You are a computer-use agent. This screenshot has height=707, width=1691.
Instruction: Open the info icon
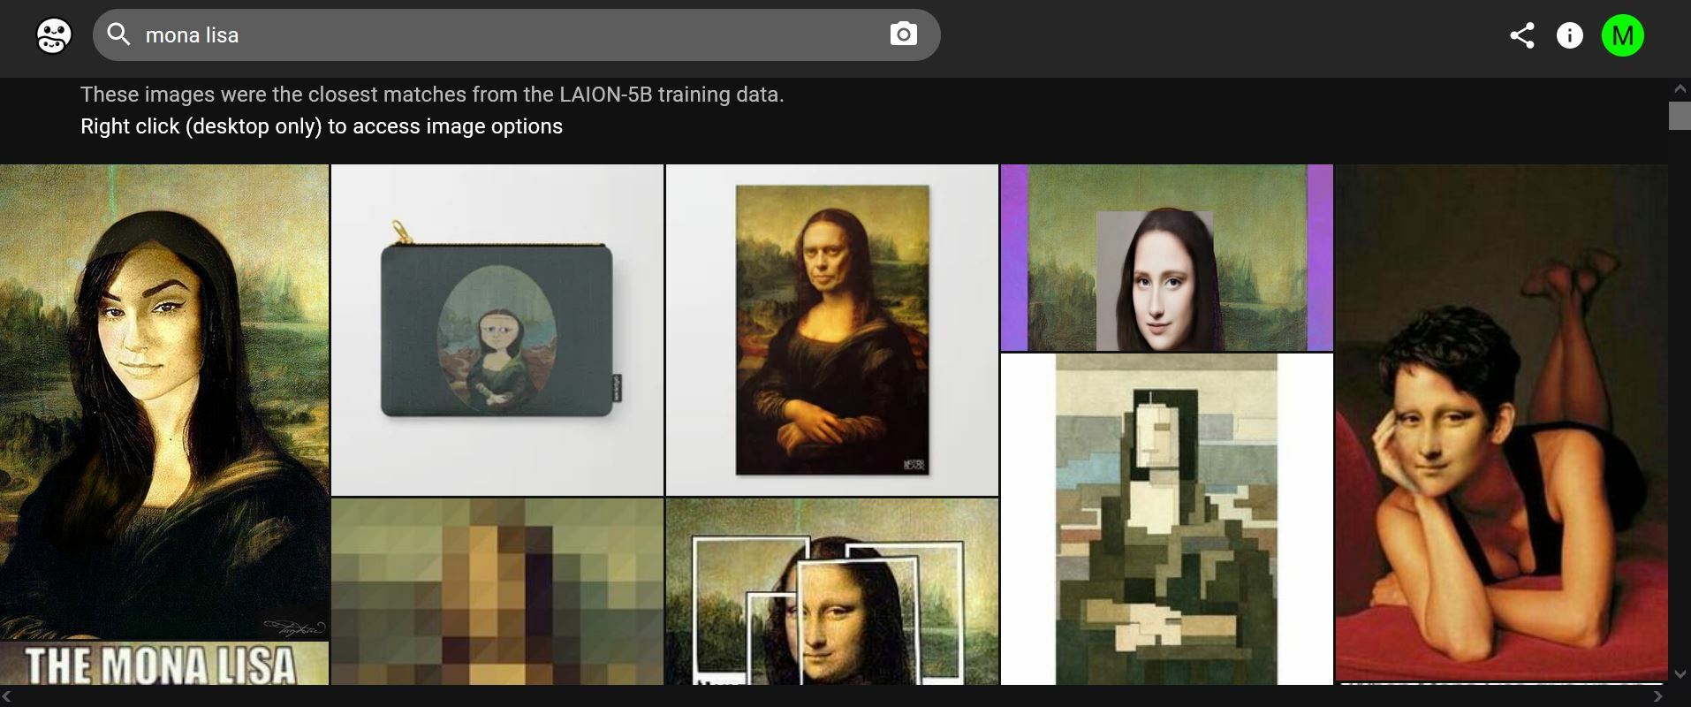tap(1569, 35)
